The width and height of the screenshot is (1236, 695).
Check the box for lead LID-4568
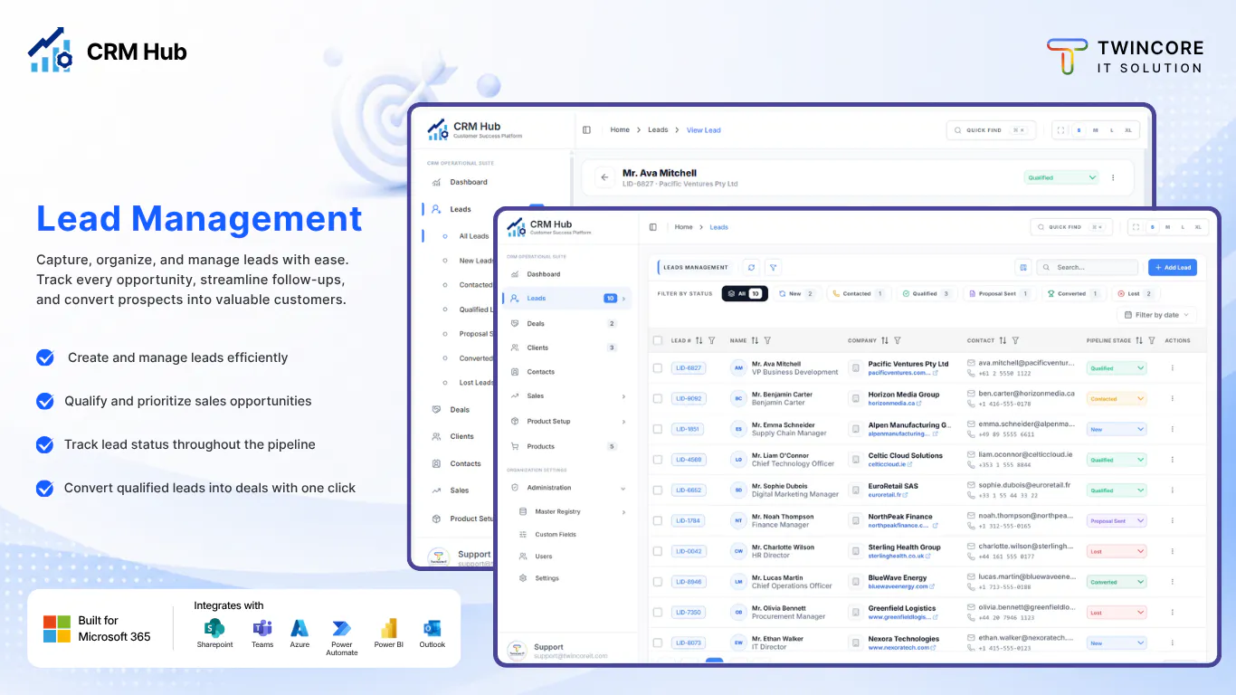[658, 460]
